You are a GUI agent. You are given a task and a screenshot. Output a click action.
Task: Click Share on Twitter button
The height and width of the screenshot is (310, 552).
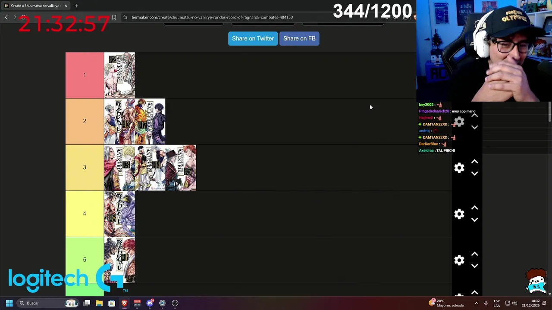point(253,38)
